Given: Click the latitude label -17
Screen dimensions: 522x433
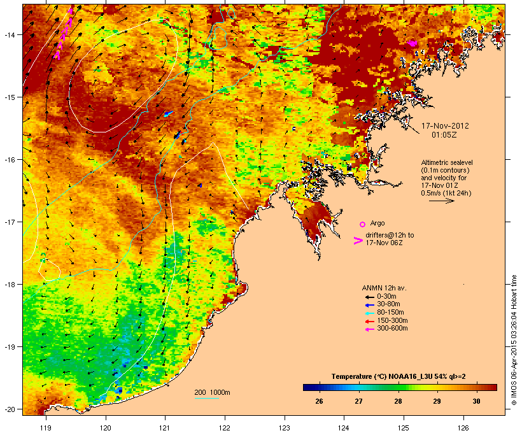Looking at the screenshot, I should pos(9,222).
